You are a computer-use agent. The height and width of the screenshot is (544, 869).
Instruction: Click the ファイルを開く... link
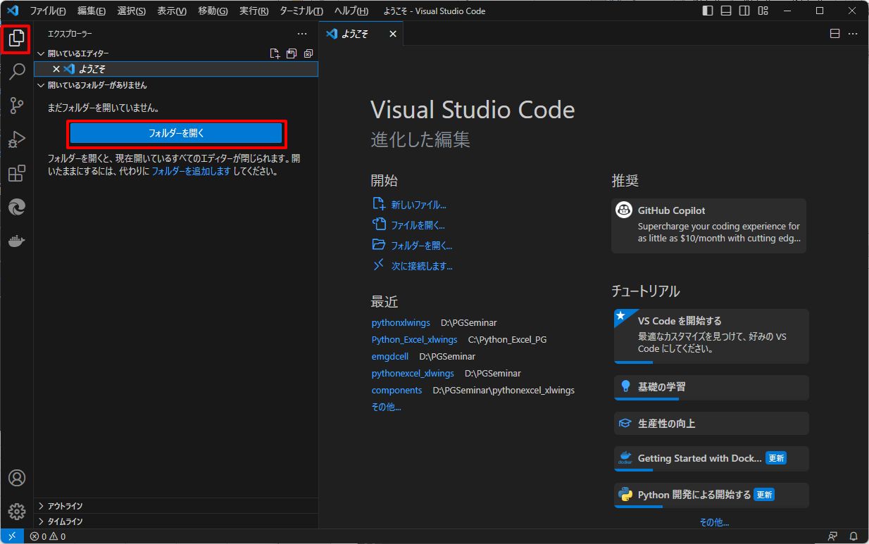tap(418, 225)
